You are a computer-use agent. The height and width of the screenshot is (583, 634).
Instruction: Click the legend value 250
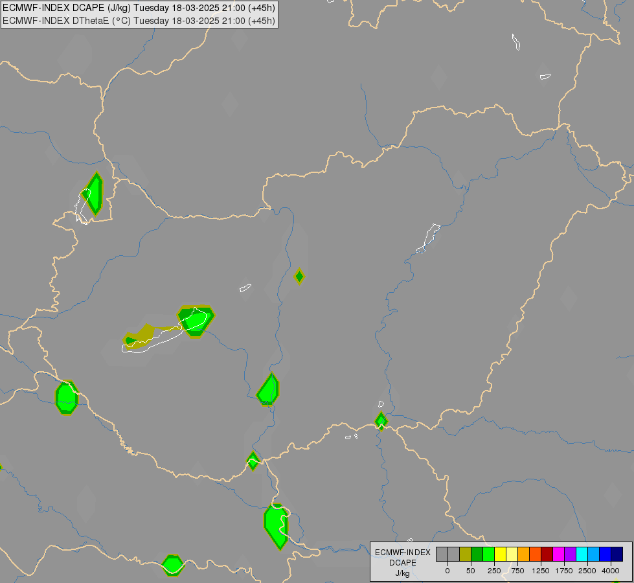[x=494, y=571]
